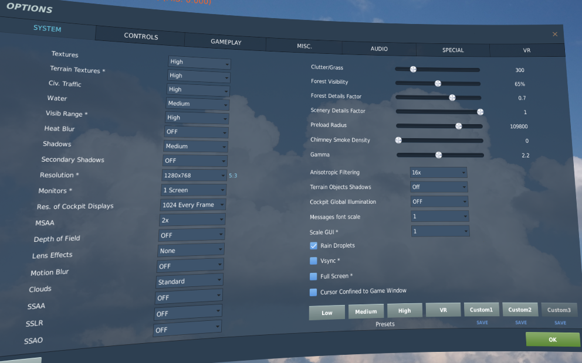Screen dimensions: 582x363
Task: Open the Scale GUI dropdown
Action: pyautogui.click(x=440, y=231)
